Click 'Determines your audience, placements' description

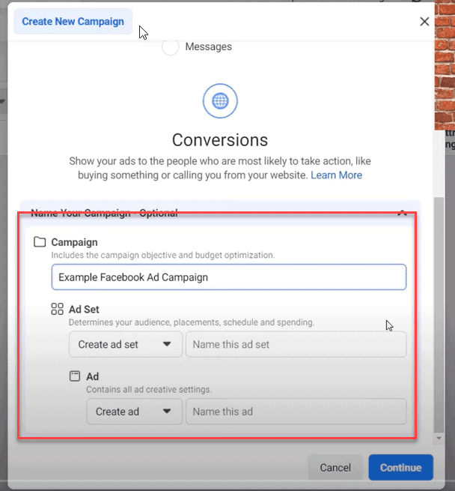192,322
